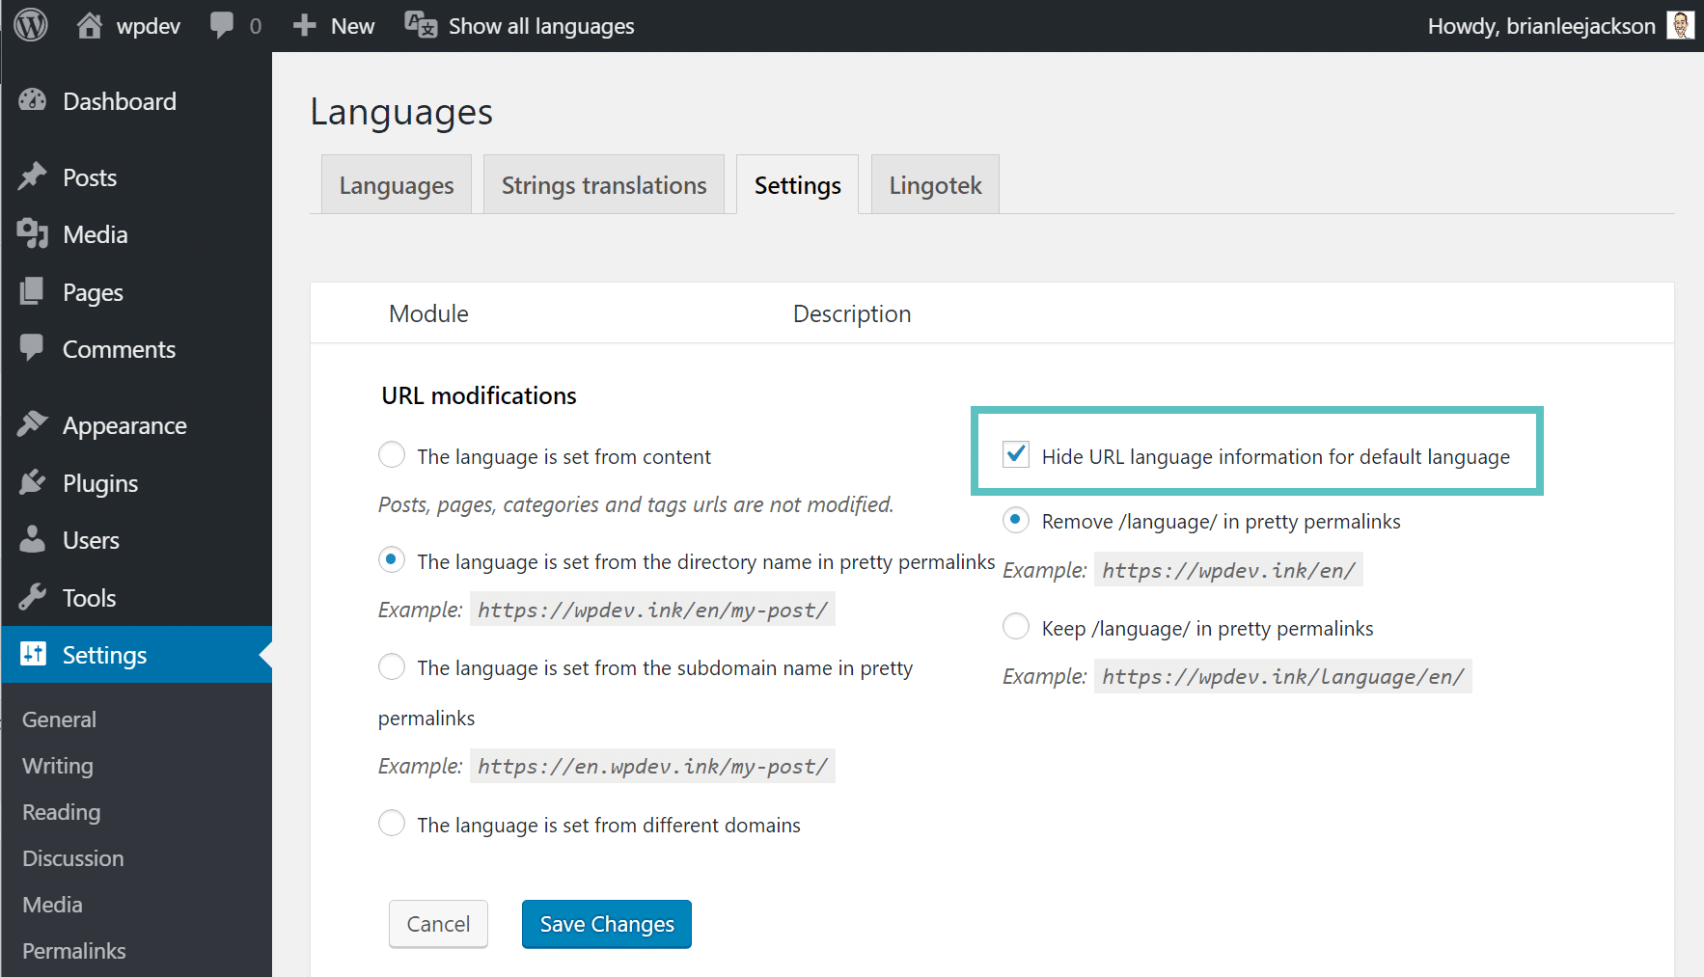Screen dimensions: 1704x977
Task: Open the Lingotek tab
Action: (934, 184)
